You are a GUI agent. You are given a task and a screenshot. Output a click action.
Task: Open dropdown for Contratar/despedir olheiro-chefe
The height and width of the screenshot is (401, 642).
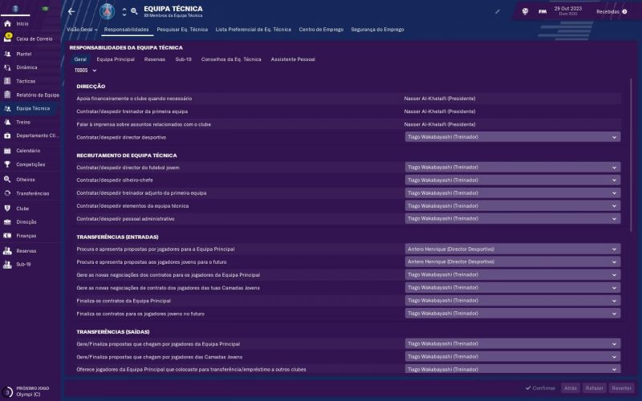[x=512, y=180]
